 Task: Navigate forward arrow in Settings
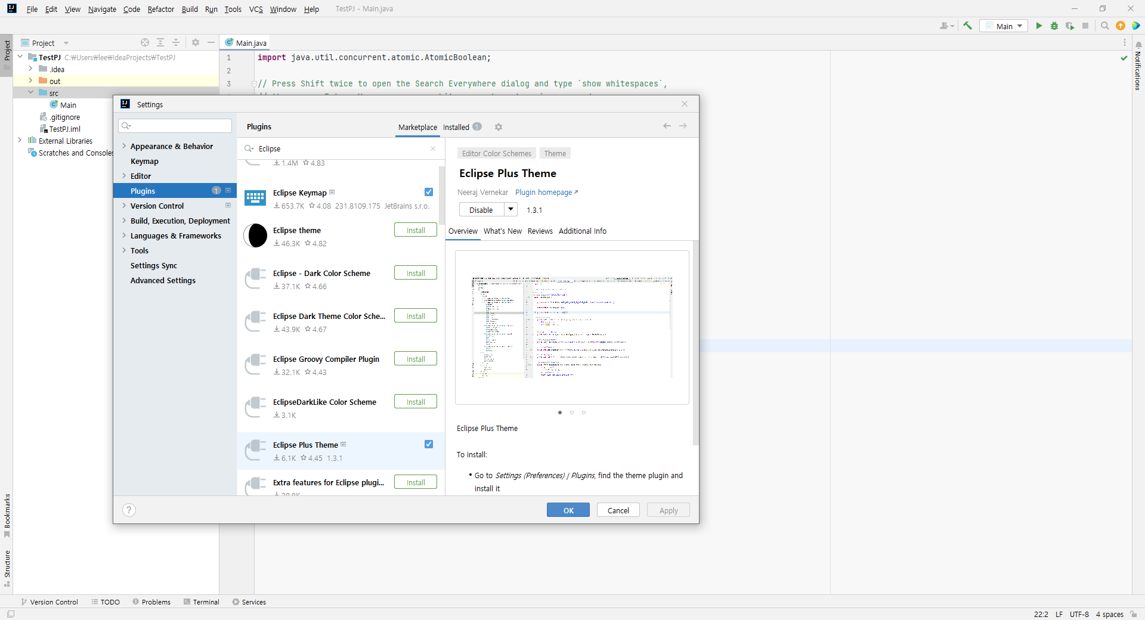(683, 126)
